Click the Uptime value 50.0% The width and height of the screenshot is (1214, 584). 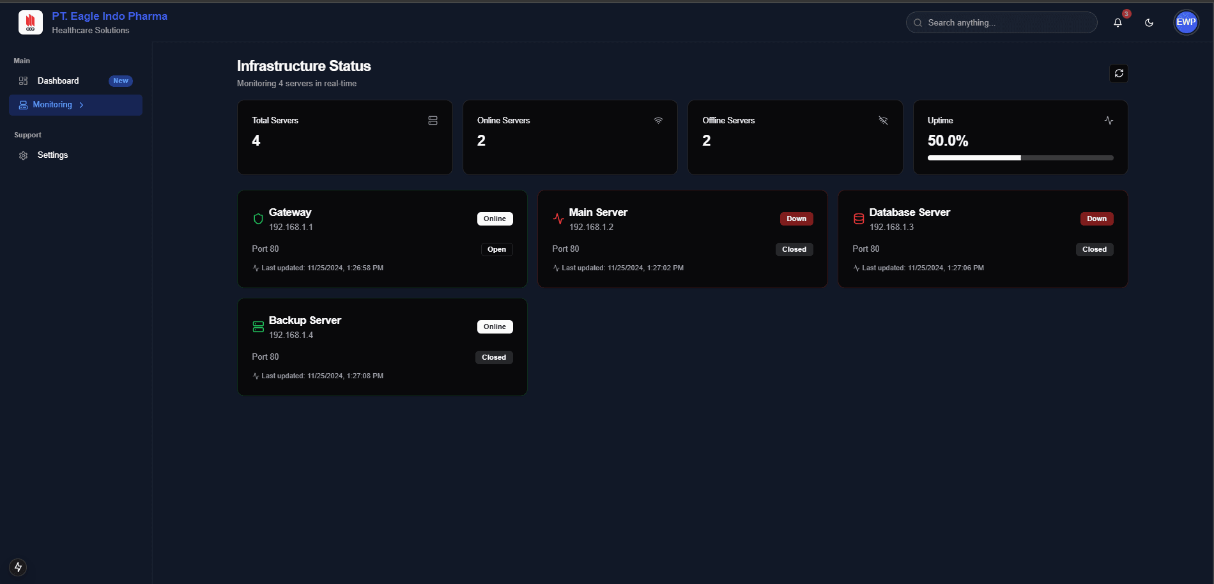(948, 141)
